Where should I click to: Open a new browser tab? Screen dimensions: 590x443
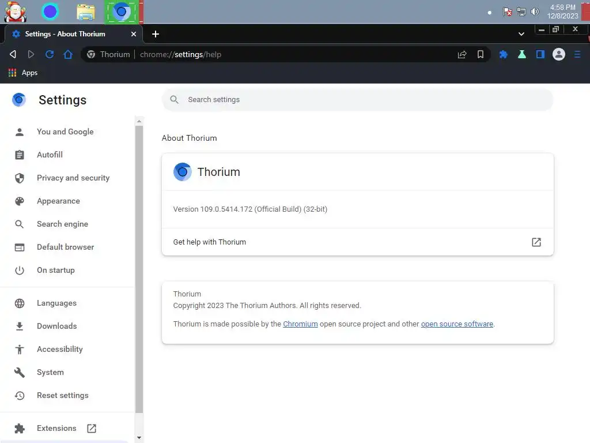[156, 34]
